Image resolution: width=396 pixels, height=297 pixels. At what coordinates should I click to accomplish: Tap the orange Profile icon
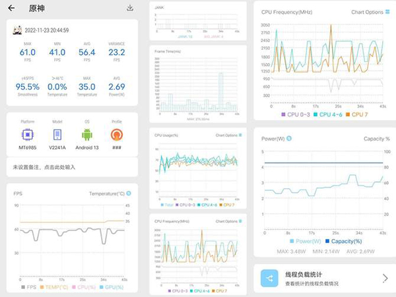(x=116, y=135)
